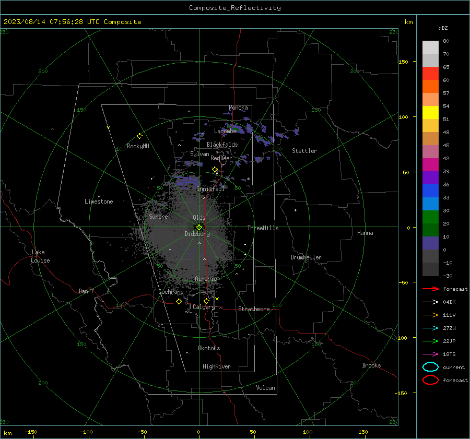Click the Stettler city label
Image resolution: width=470 pixels, height=439 pixels.
(304, 151)
